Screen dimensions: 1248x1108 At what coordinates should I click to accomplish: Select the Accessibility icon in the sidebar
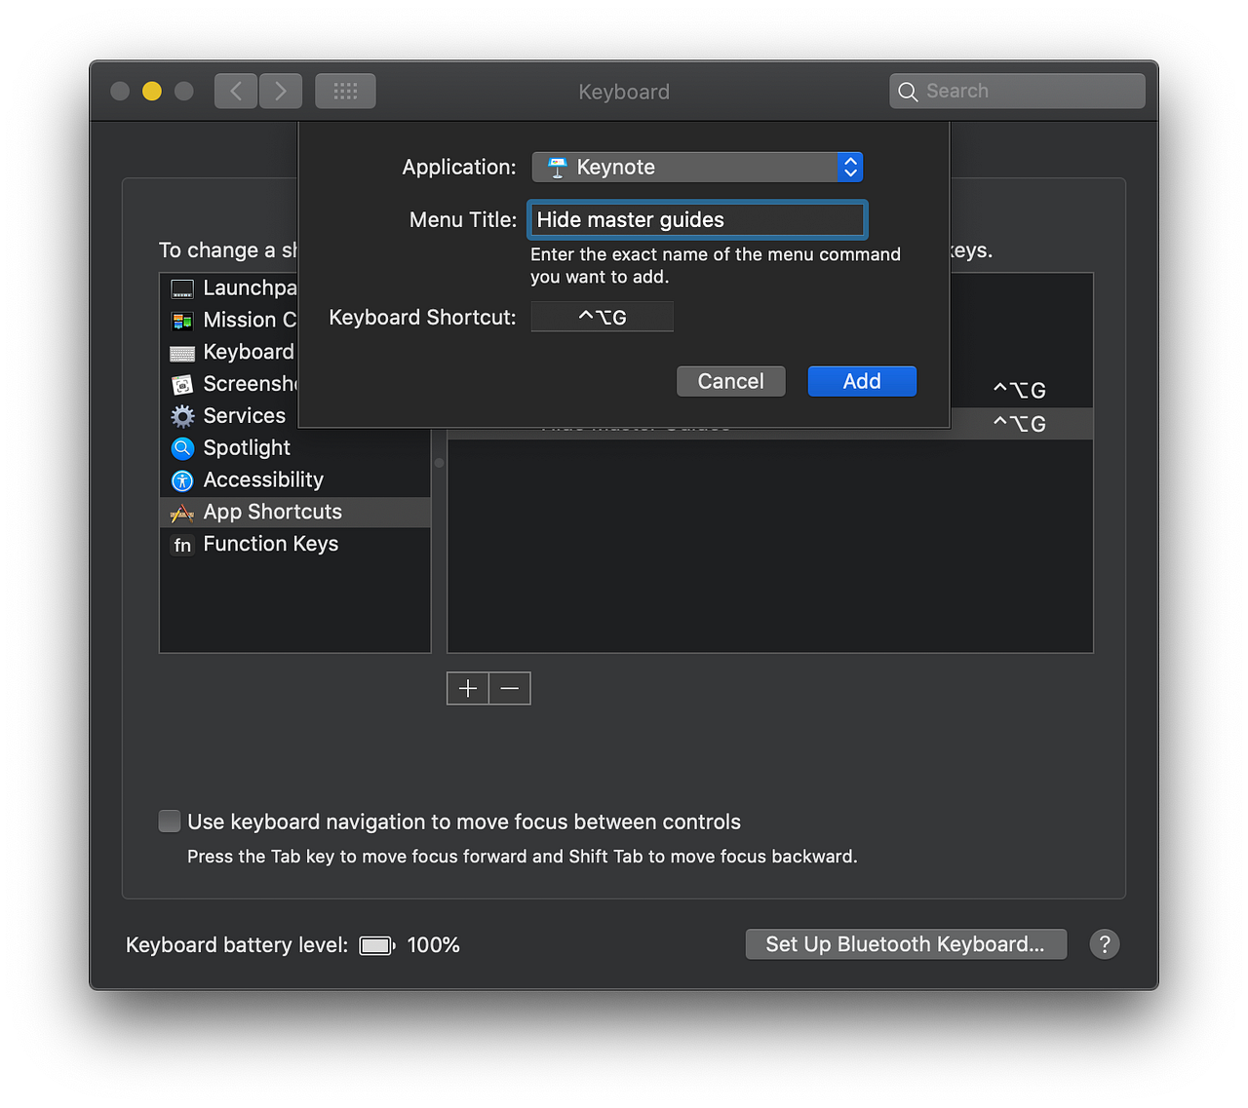pos(182,480)
